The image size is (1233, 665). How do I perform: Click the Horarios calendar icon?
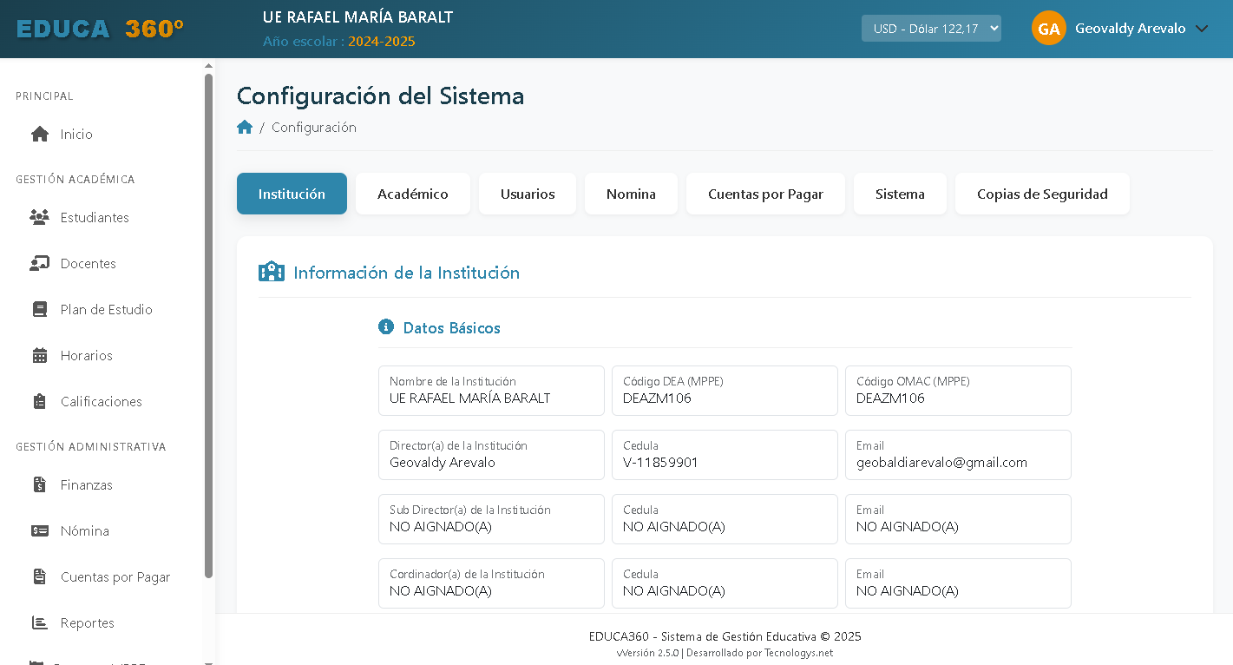point(40,356)
